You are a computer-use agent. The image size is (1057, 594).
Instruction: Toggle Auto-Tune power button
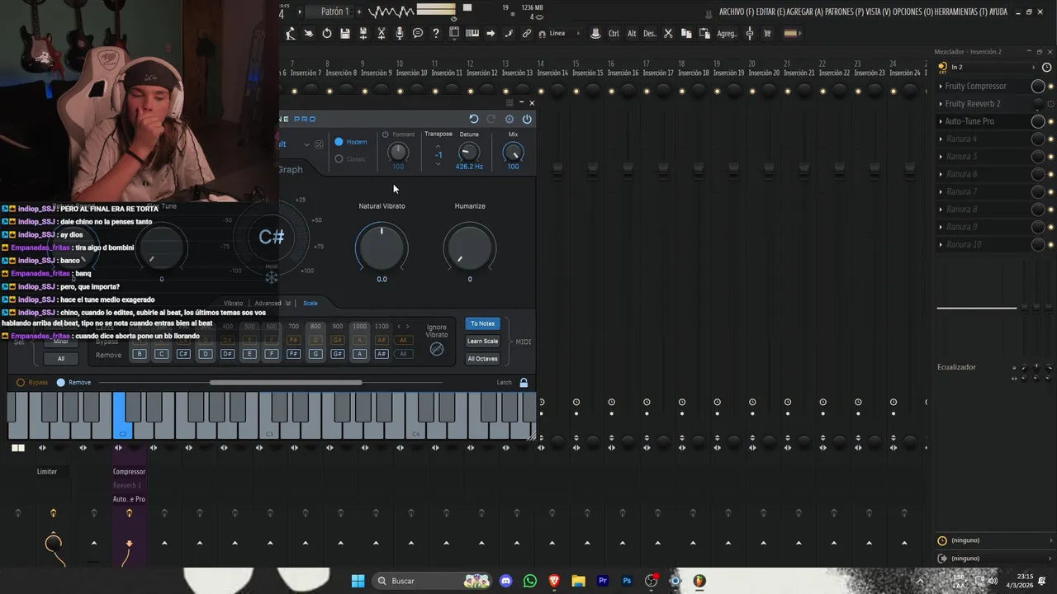click(x=527, y=119)
